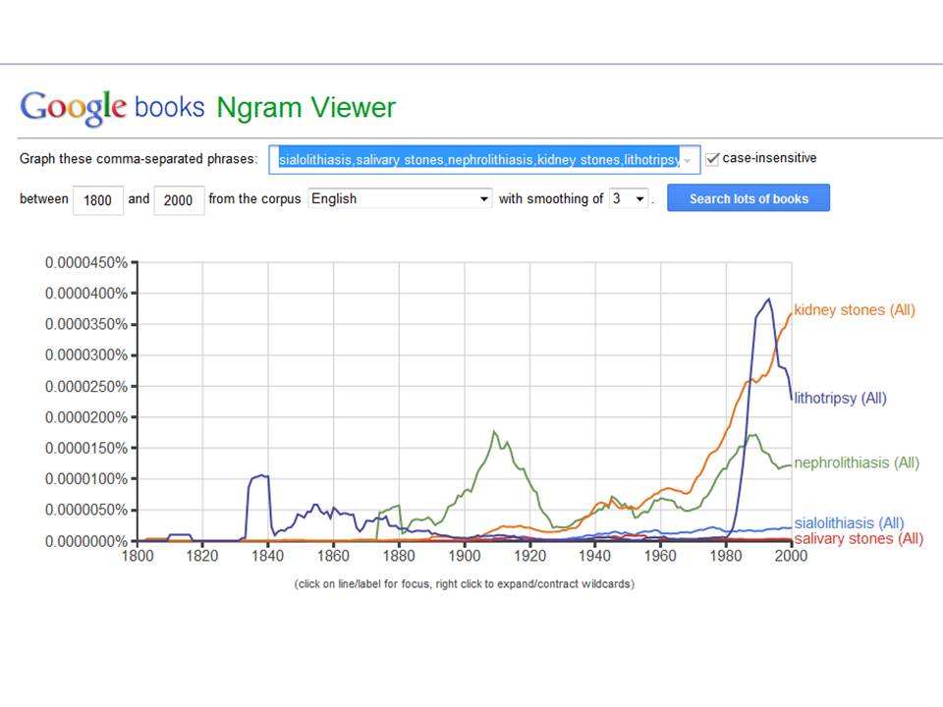Open the phrases box dropdown arrow
Screen dimensions: 943x707
[688, 160]
